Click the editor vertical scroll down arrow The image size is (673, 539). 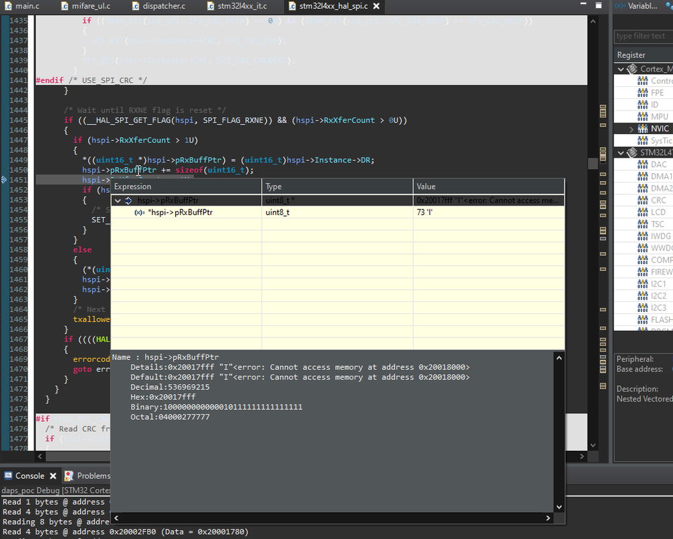pyautogui.click(x=593, y=445)
